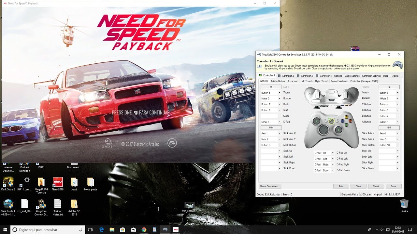
Task: Open the Options tab
Action: (338, 76)
